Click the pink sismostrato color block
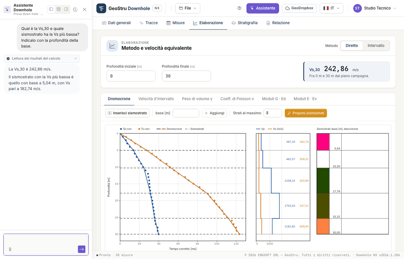Viewport: 404px width, 259px height. pyautogui.click(x=323, y=142)
